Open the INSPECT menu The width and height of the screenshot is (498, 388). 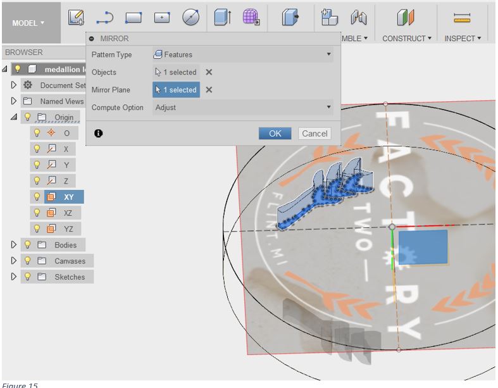pos(463,39)
